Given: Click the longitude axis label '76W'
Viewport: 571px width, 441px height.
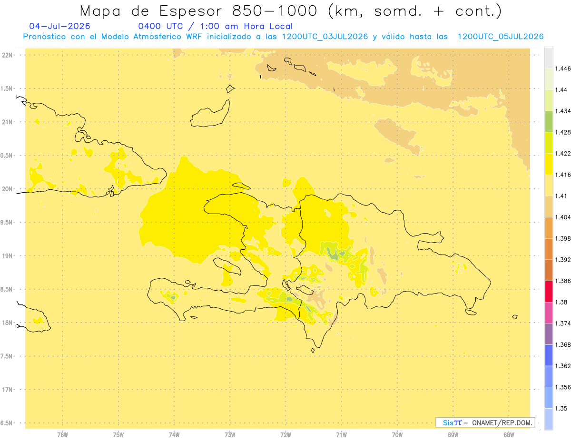Looking at the screenshot, I should point(62,435).
